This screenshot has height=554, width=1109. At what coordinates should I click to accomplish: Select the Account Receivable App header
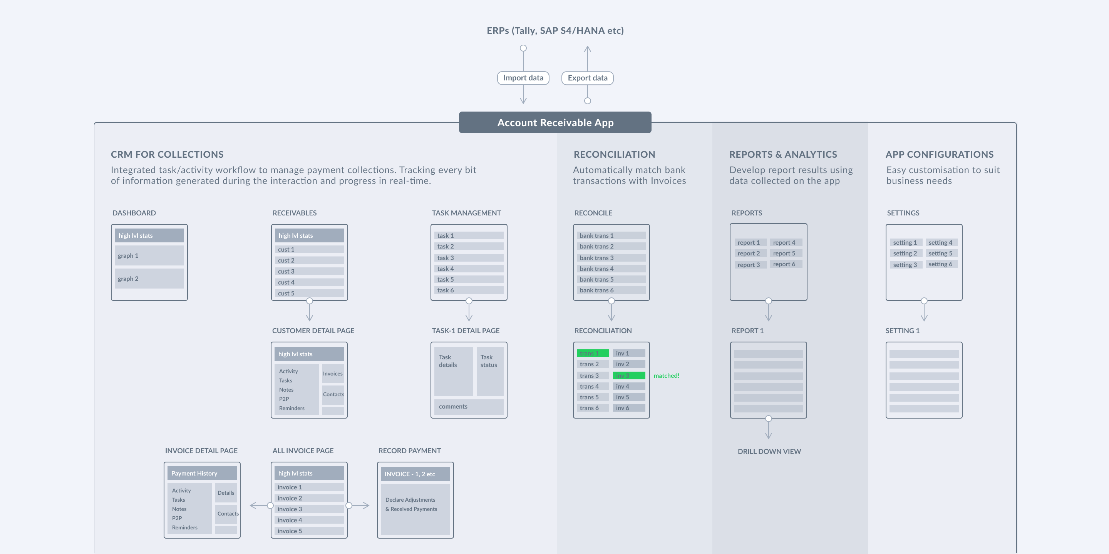pos(555,123)
